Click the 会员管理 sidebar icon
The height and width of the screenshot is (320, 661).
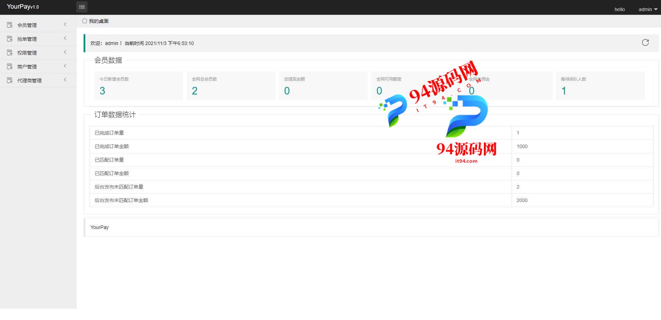click(x=10, y=25)
